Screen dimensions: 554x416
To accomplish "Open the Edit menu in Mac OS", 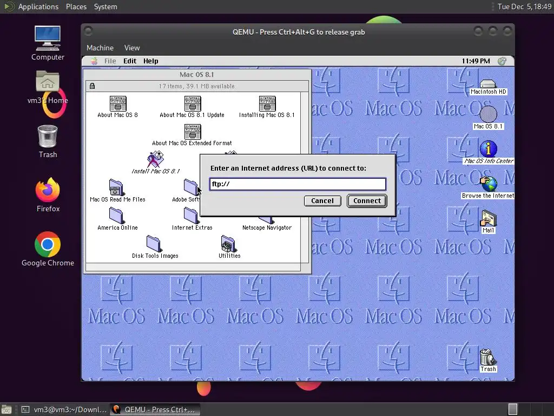I will [x=130, y=61].
